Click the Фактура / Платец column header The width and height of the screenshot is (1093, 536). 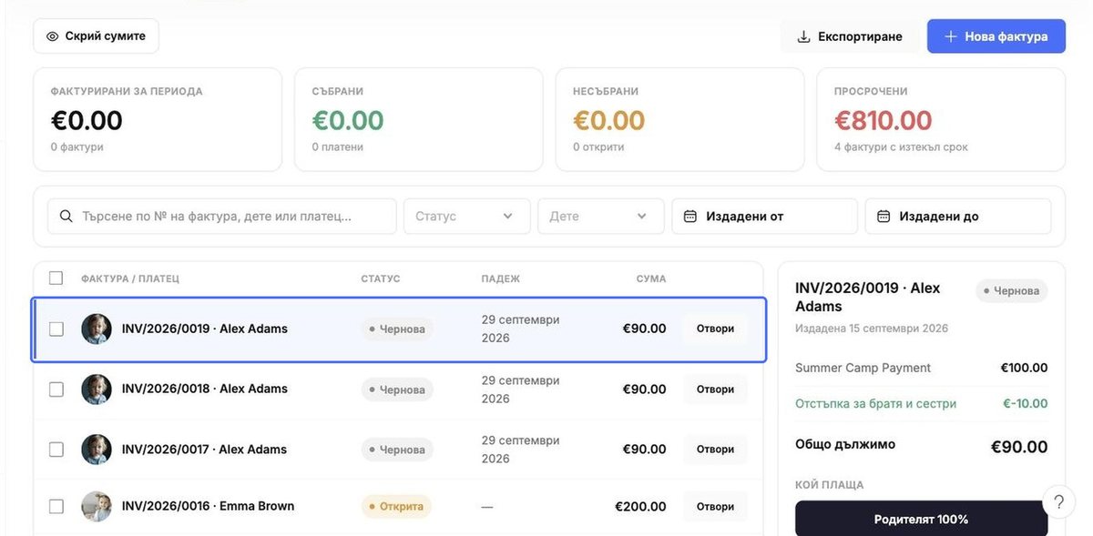click(130, 278)
